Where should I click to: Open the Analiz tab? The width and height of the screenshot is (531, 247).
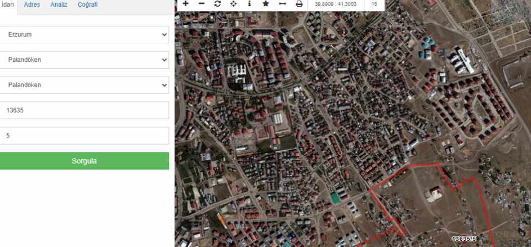coord(59,5)
